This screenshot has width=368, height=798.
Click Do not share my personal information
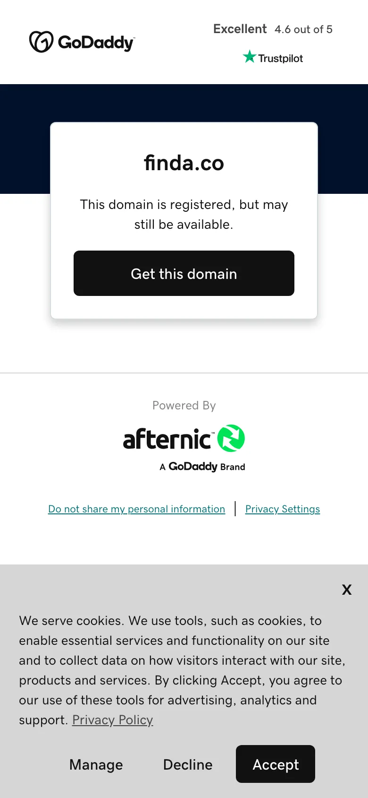tap(137, 509)
